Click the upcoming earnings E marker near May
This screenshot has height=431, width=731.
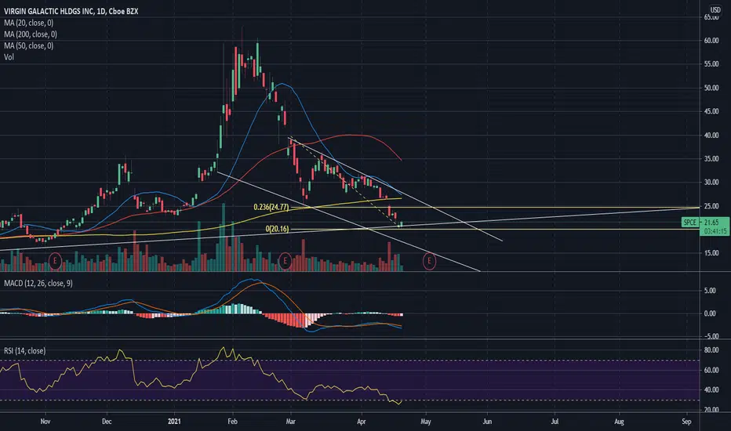coord(429,261)
